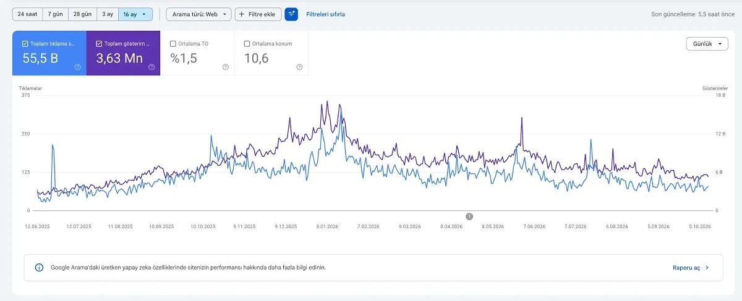
Task: Select the 3 ay range tab
Action: (108, 14)
